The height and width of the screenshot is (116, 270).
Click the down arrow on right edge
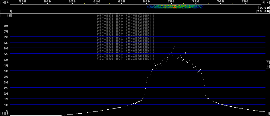[x=268, y=66]
